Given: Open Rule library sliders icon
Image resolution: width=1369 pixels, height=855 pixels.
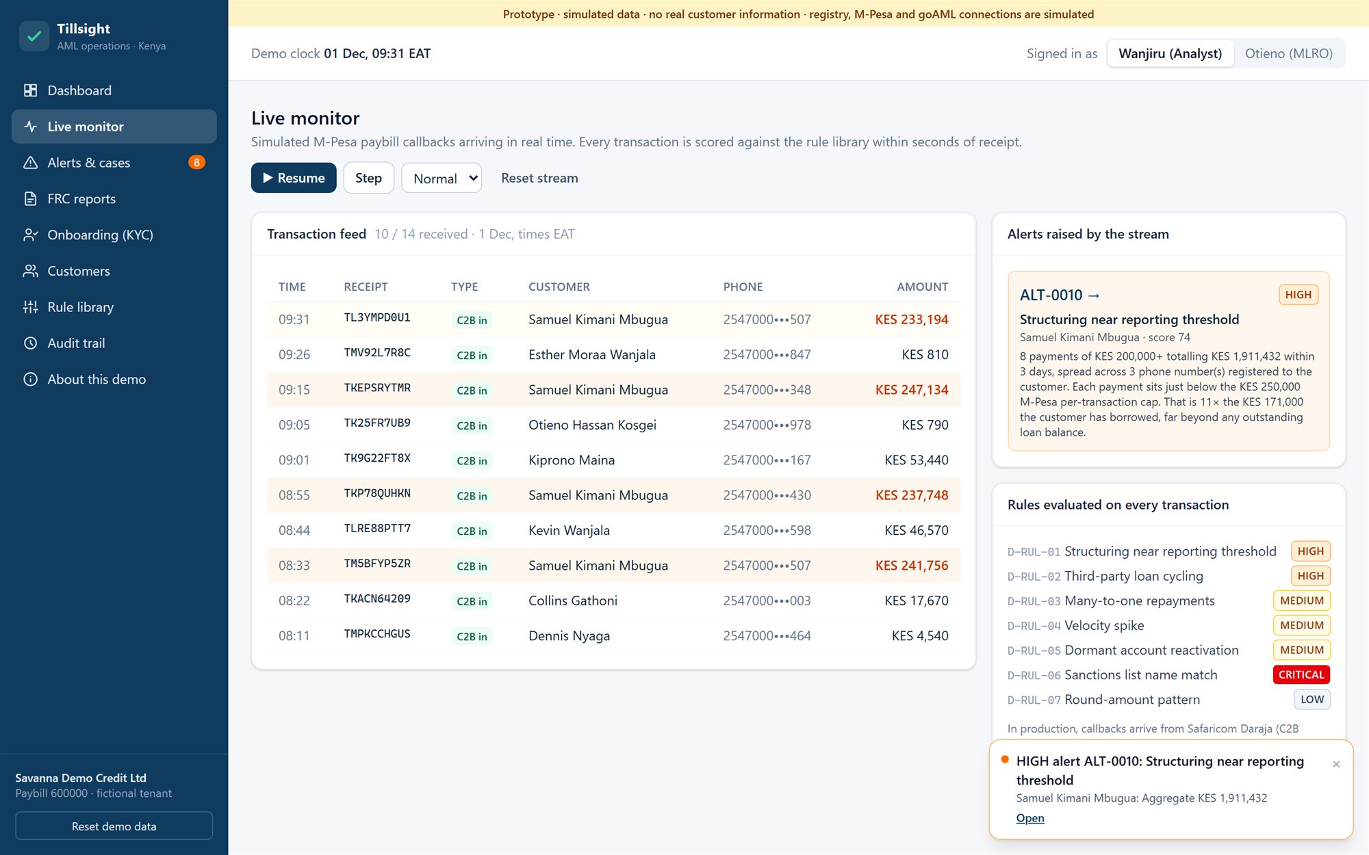Looking at the screenshot, I should (x=30, y=307).
